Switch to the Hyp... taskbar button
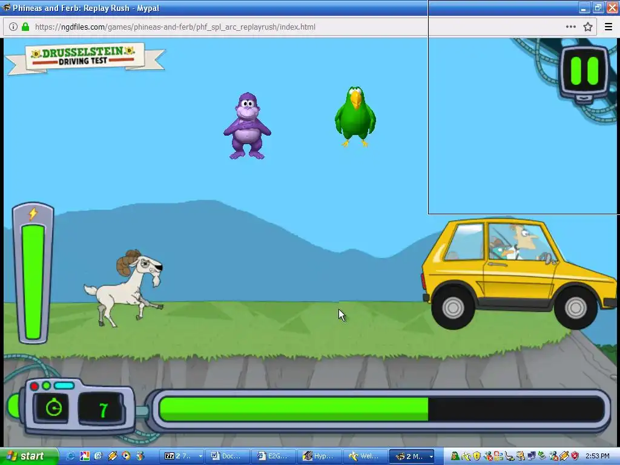The width and height of the screenshot is (620, 465). (x=320, y=456)
